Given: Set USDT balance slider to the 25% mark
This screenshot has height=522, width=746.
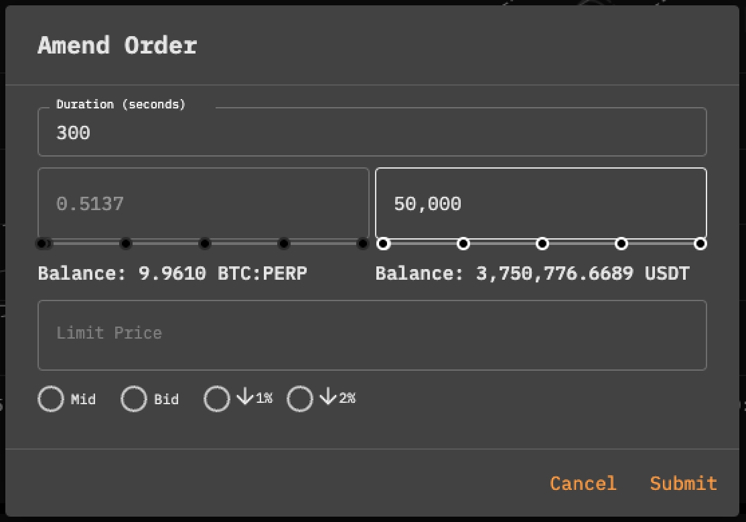Looking at the screenshot, I should coord(463,244).
